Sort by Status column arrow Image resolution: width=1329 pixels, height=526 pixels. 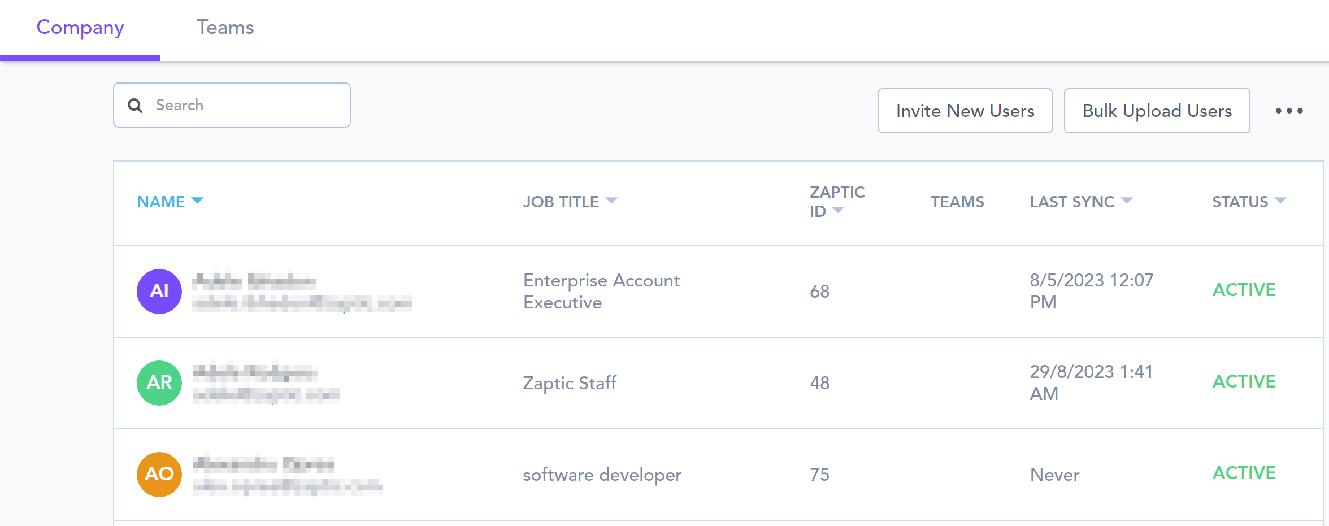pos(1281,201)
